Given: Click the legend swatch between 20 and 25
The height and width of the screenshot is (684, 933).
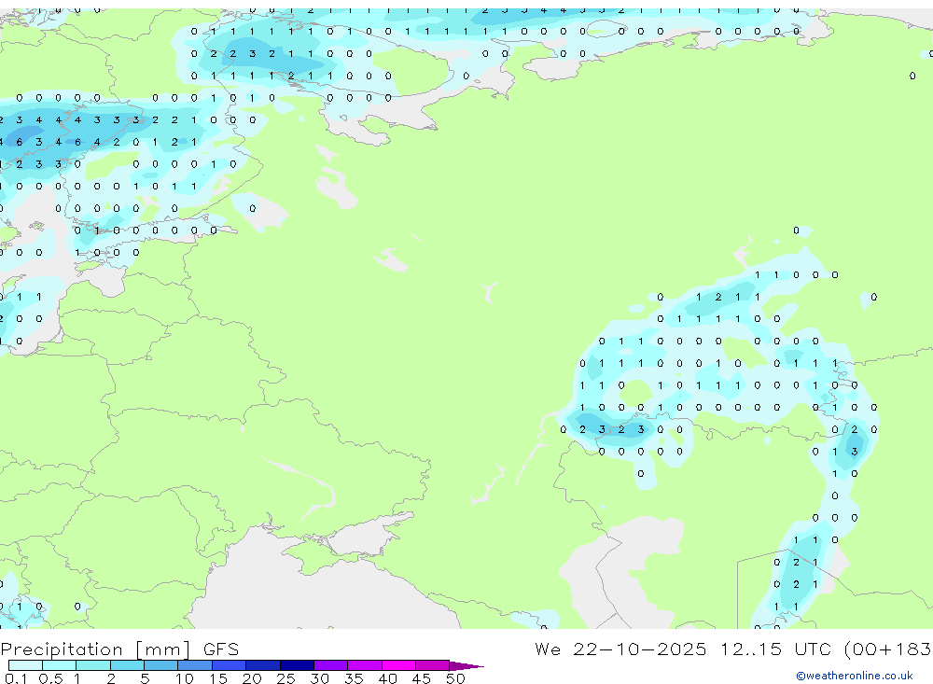Looking at the screenshot, I should pos(263,665).
